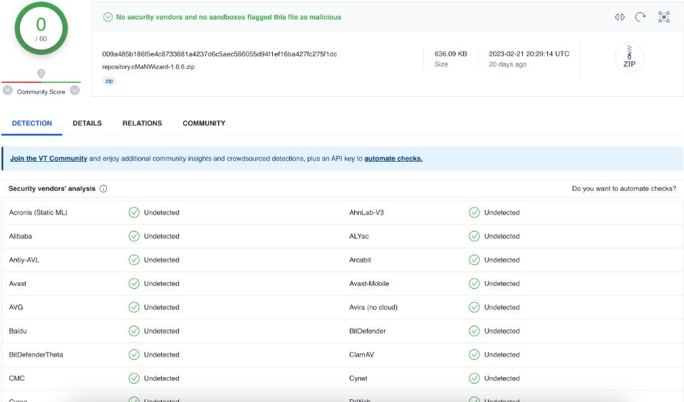Vote negative with the X community icon
684x402 pixels.
point(8,91)
